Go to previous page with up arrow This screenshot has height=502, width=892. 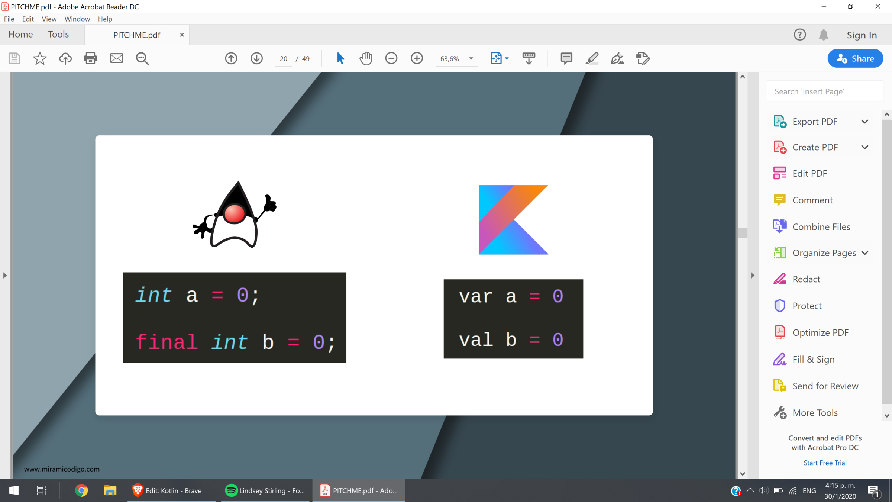[x=231, y=58]
